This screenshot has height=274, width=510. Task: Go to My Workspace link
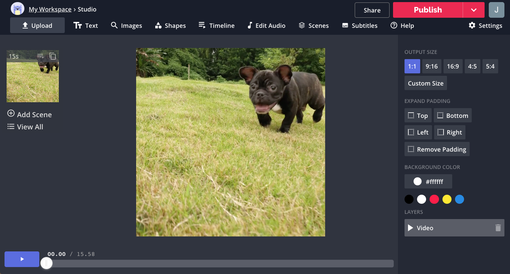[50, 9]
